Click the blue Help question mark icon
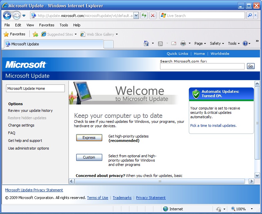This screenshot has height=214, width=262. pos(245,43)
